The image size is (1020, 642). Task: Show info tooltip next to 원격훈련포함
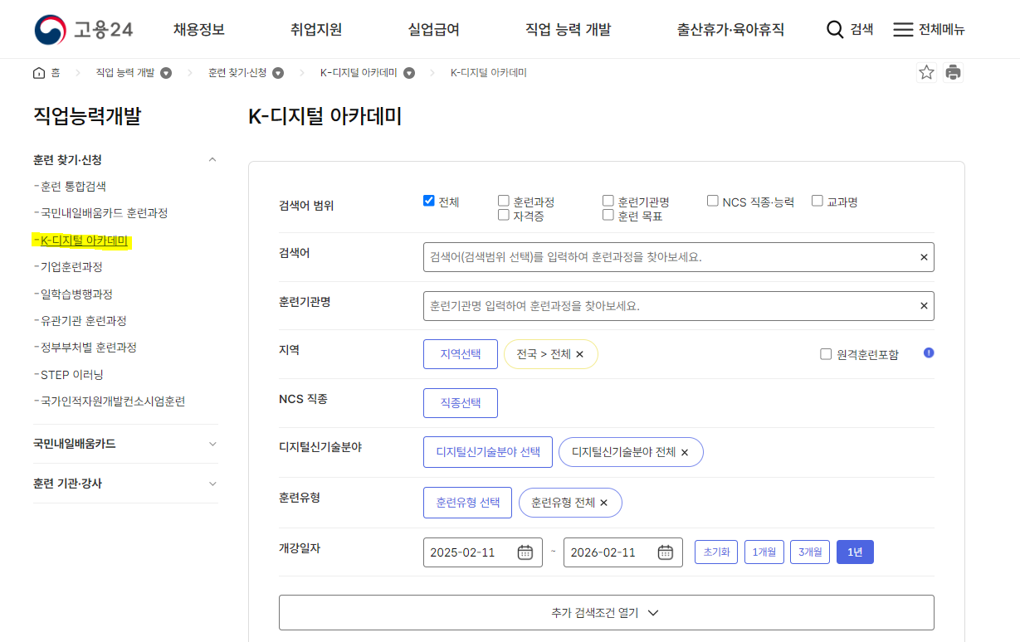pos(929,353)
